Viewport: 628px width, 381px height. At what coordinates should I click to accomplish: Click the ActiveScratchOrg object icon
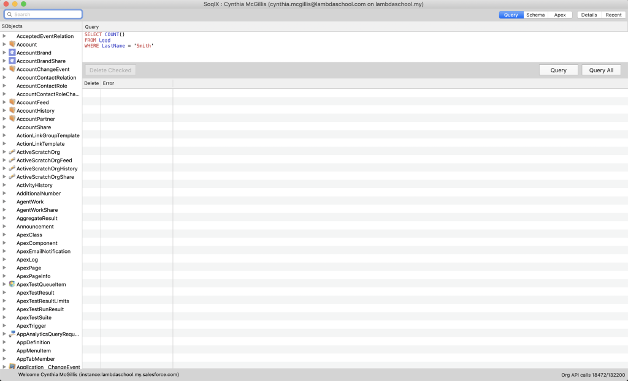tap(12, 152)
